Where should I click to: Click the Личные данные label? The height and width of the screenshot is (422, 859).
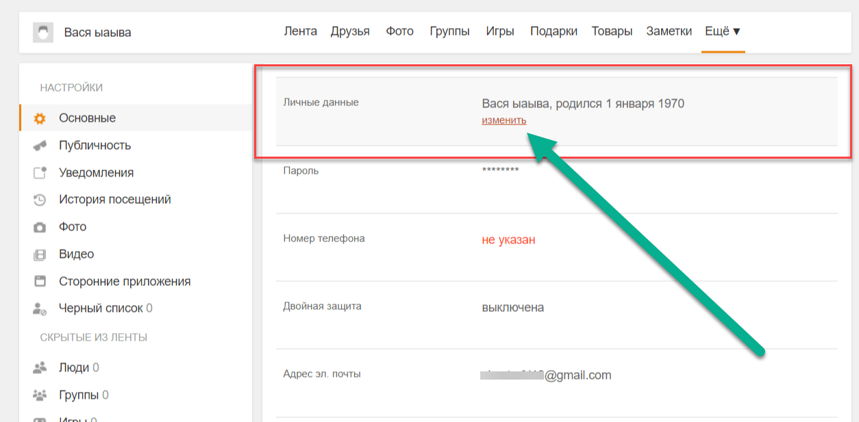(321, 103)
